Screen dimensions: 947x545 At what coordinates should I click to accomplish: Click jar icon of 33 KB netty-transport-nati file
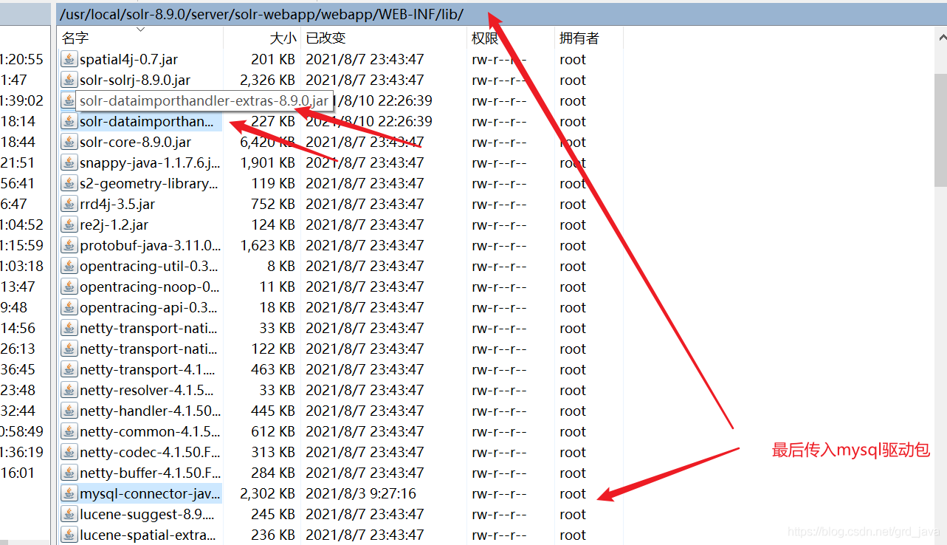pyautogui.click(x=69, y=328)
